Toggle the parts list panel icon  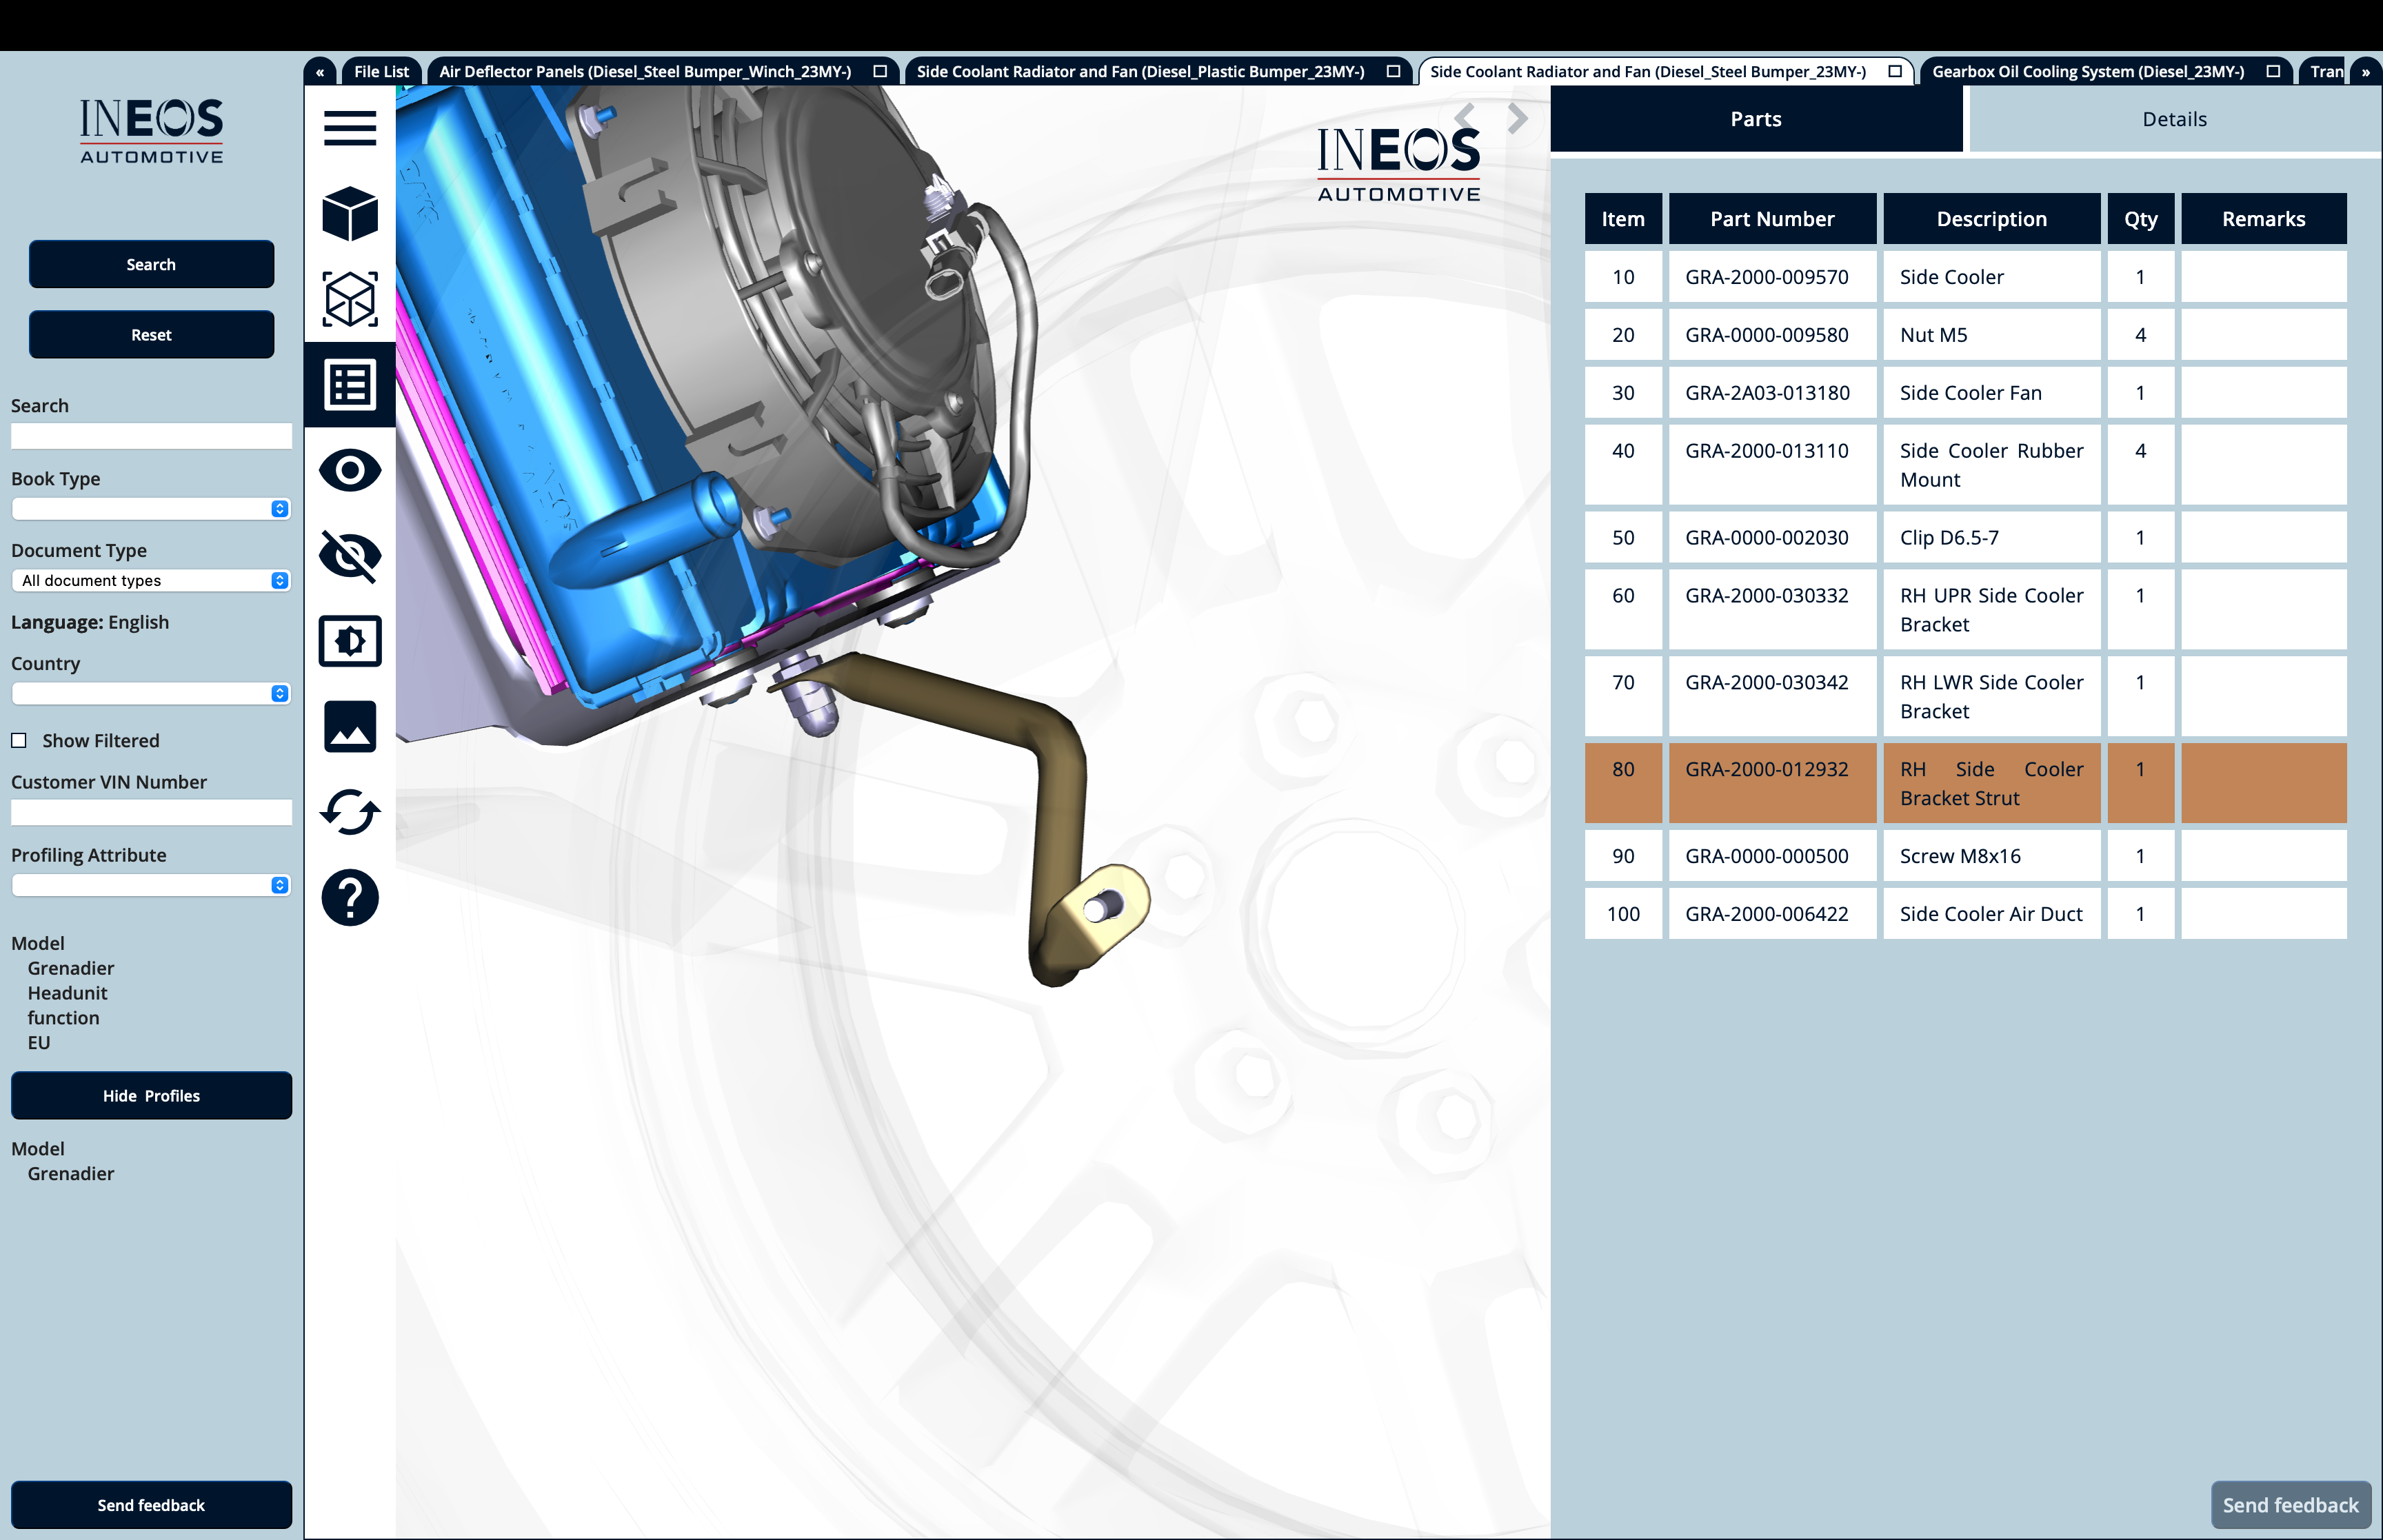pos(349,384)
